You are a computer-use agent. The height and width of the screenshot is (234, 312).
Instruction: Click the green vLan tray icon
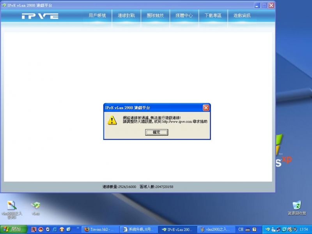tap(268, 230)
